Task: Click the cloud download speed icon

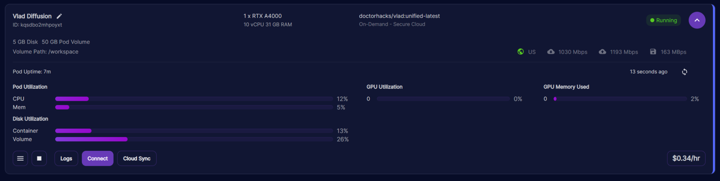Action: (551, 52)
